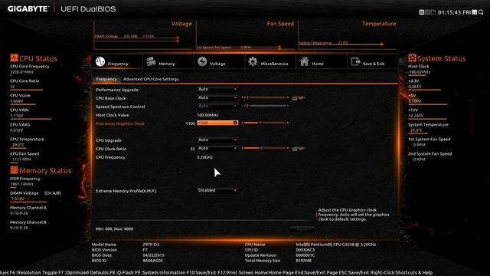490x276 pixels.
Task: Open the CPU Clock Ratio dropdown
Action: 217,148
